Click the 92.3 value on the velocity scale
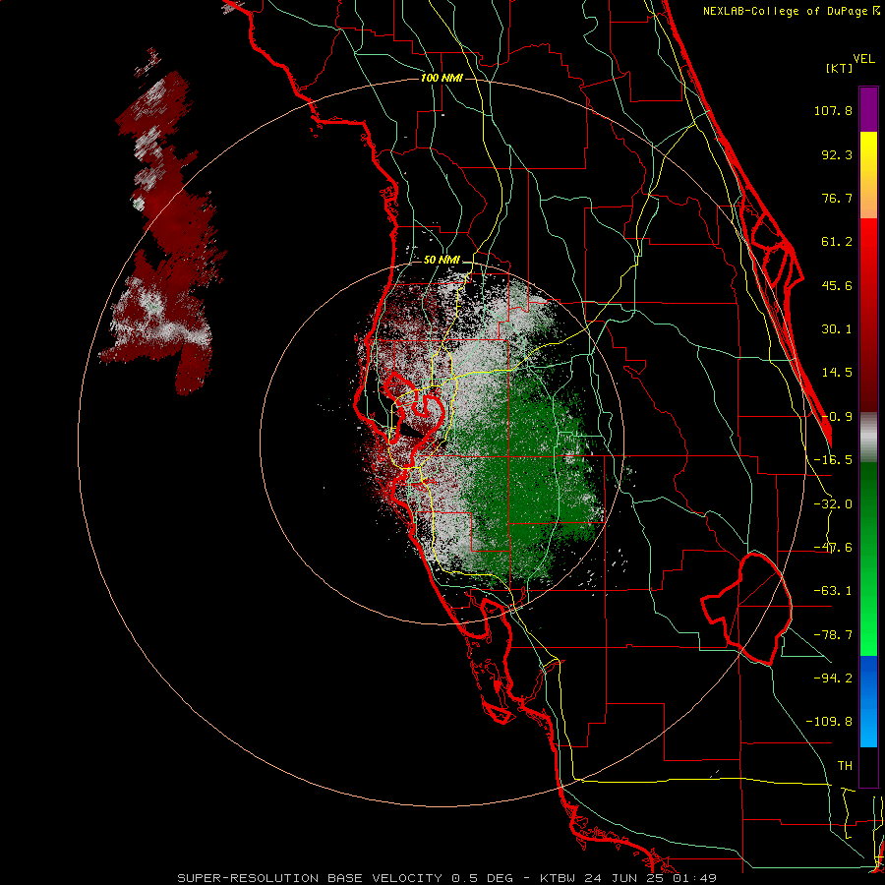This screenshot has width=885, height=885. [837, 154]
